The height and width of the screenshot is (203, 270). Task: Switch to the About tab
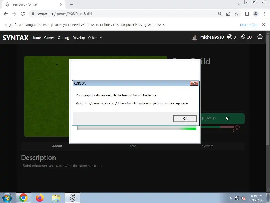pos(57,146)
